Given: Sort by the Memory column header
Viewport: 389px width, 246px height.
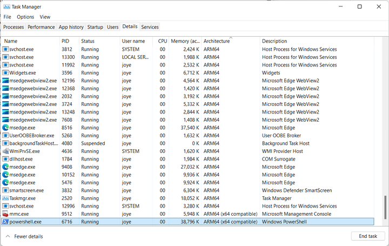Looking at the screenshot, I should point(185,41).
